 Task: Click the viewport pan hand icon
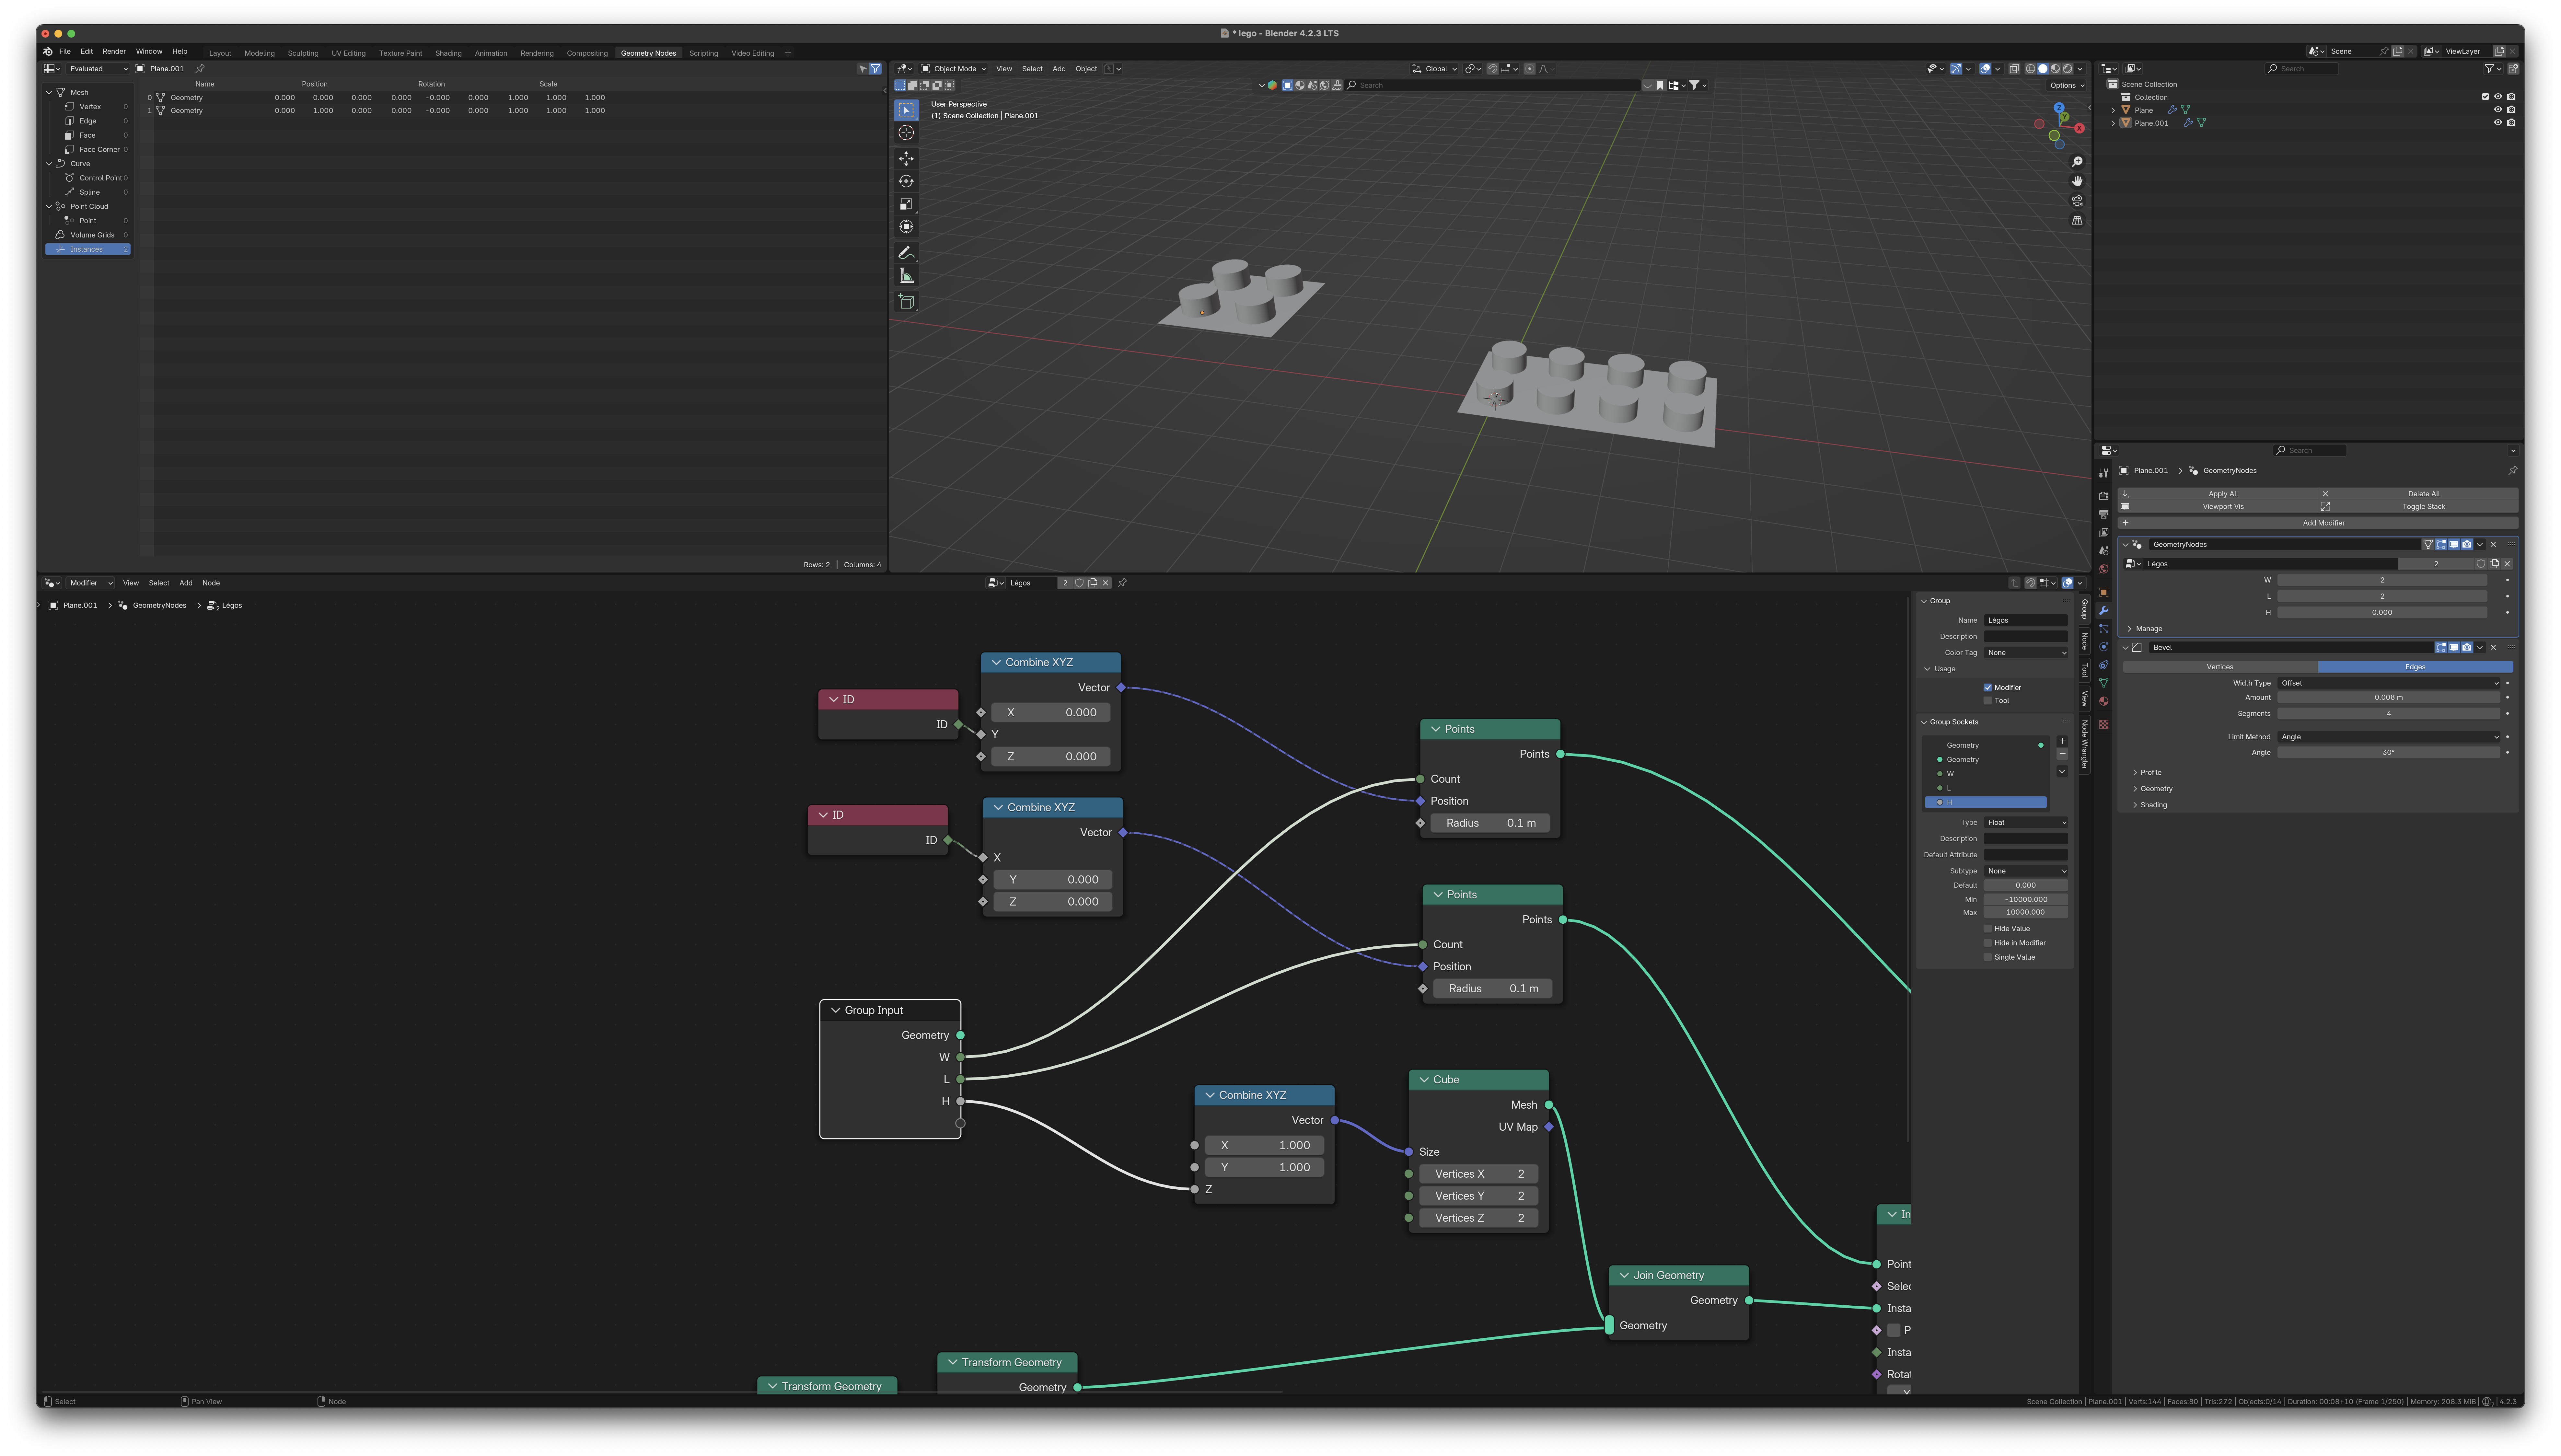pos(2077,181)
